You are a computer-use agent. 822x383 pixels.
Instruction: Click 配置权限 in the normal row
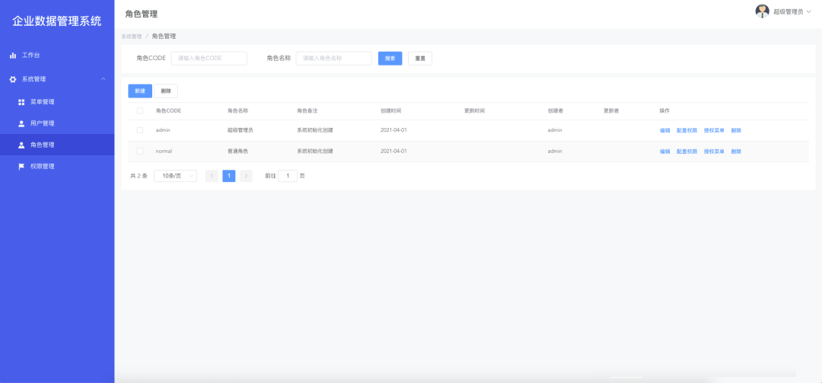point(687,151)
